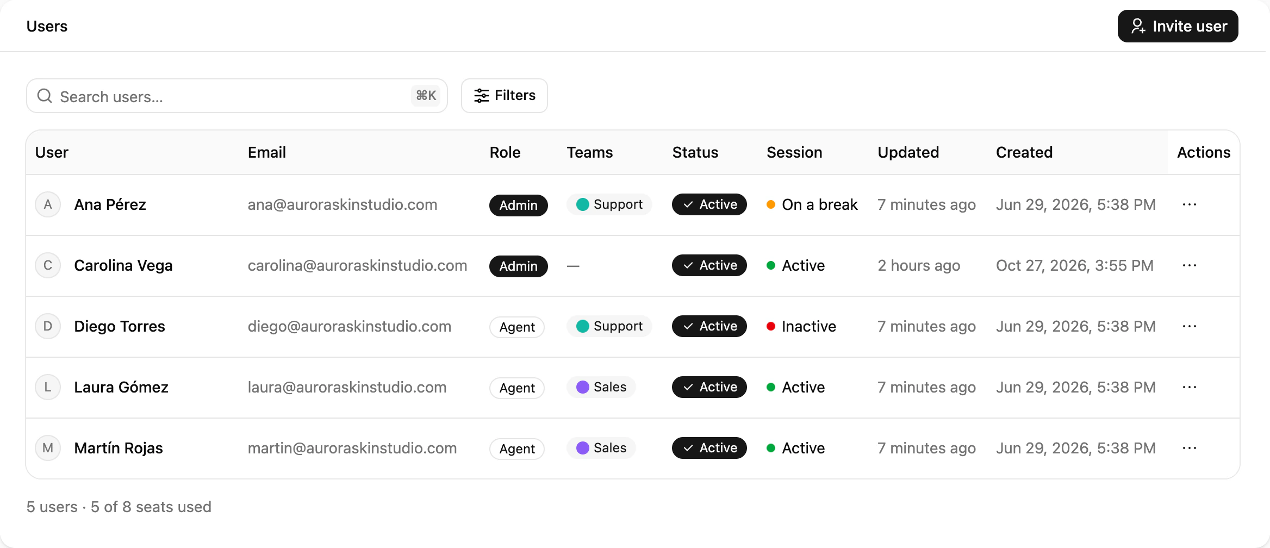Open actions menu for Ana Pérez

1189,205
